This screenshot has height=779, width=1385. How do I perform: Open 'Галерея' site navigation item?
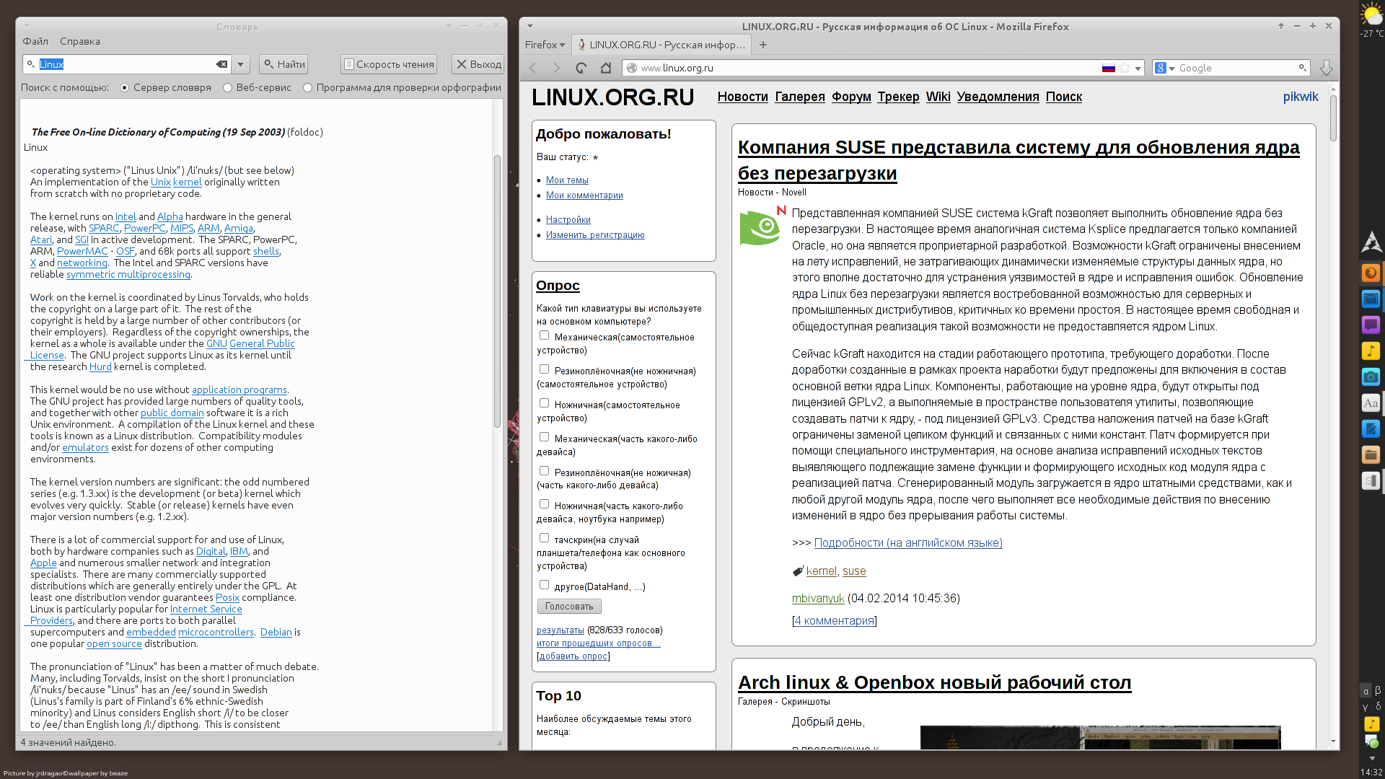[799, 97]
